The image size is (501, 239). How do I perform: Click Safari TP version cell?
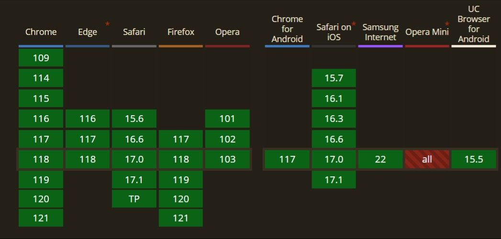coord(134,199)
